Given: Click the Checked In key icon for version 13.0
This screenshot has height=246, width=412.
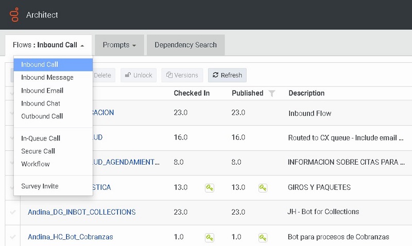Looking at the screenshot, I should [210, 188].
